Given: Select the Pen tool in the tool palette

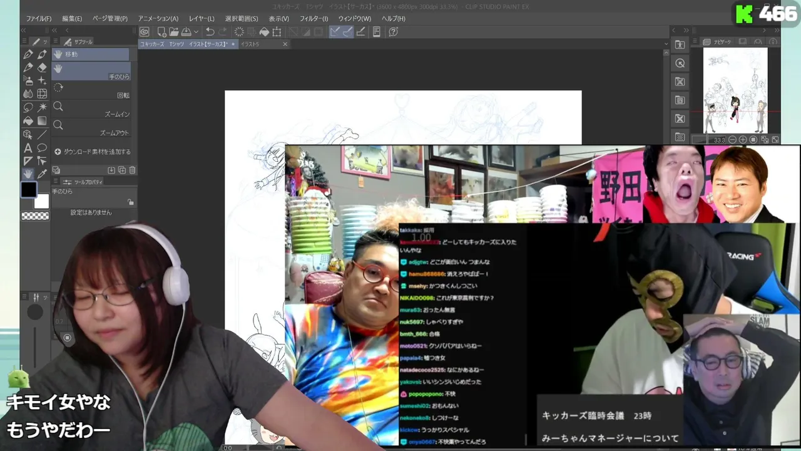Looking at the screenshot, I should click(x=28, y=54).
